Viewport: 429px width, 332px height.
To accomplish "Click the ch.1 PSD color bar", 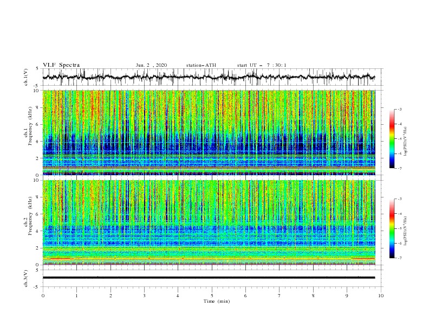I will (x=392, y=139).
